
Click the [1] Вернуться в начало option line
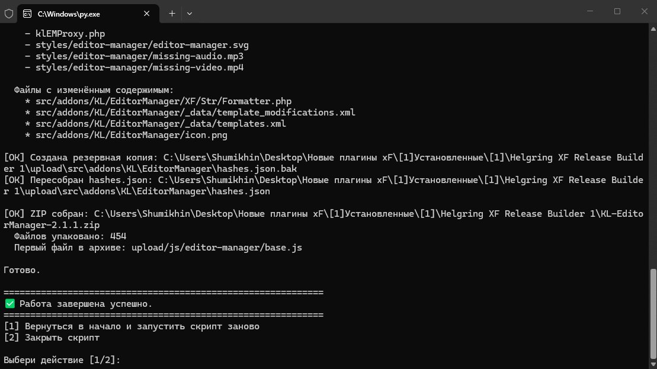pos(132,326)
